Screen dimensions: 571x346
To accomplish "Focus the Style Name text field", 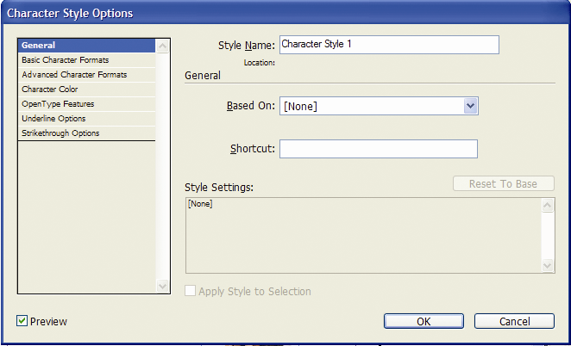I will click(389, 45).
